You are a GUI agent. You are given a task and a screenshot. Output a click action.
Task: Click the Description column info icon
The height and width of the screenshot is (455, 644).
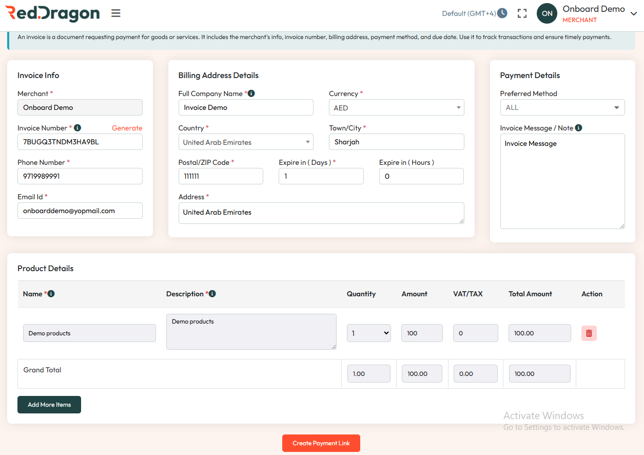click(212, 294)
